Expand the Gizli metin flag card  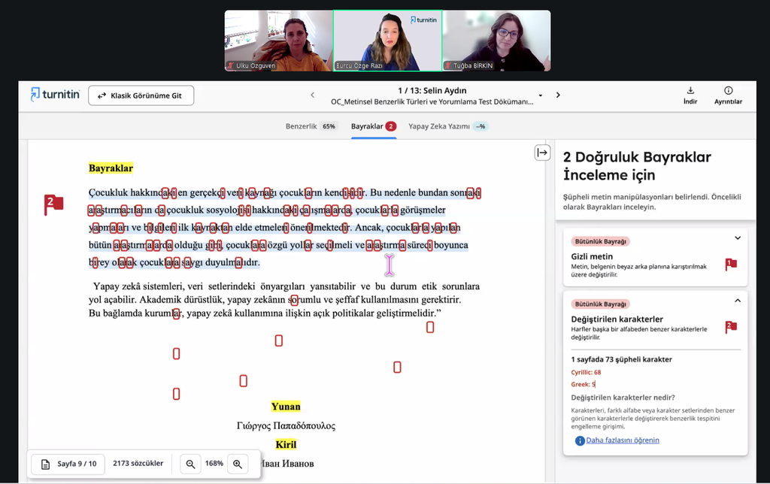click(x=738, y=238)
